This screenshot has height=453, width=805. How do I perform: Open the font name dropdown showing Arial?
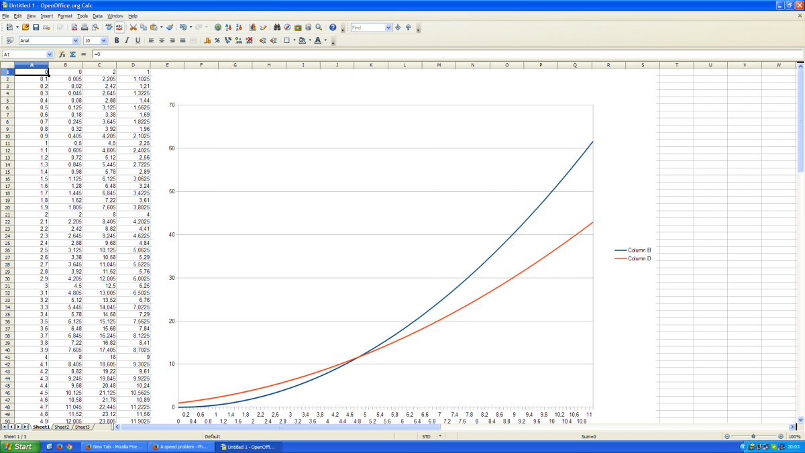[75, 41]
